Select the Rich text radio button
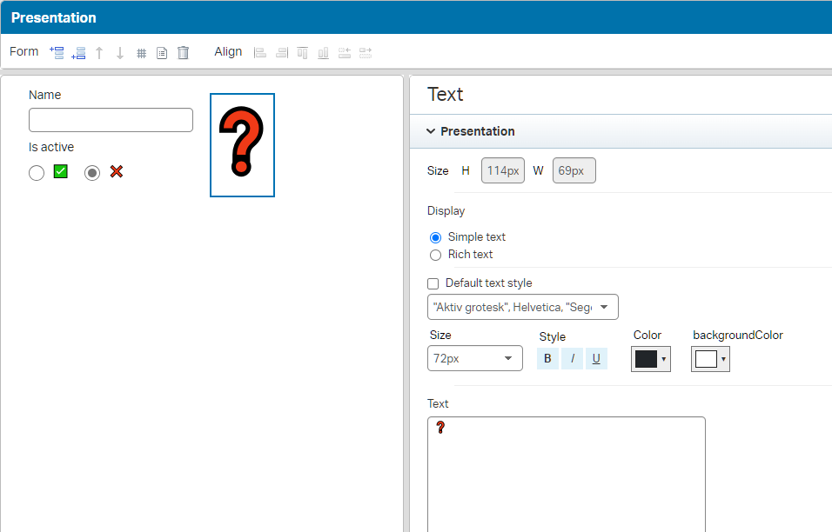The image size is (832, 532). tap(436, 255)
